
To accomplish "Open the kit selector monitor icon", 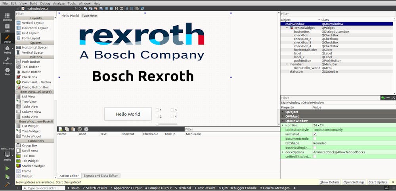I will pos(7,154).
